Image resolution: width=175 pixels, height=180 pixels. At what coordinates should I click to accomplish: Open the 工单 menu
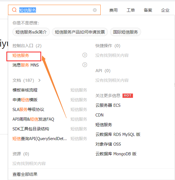(x=130, y=10)
